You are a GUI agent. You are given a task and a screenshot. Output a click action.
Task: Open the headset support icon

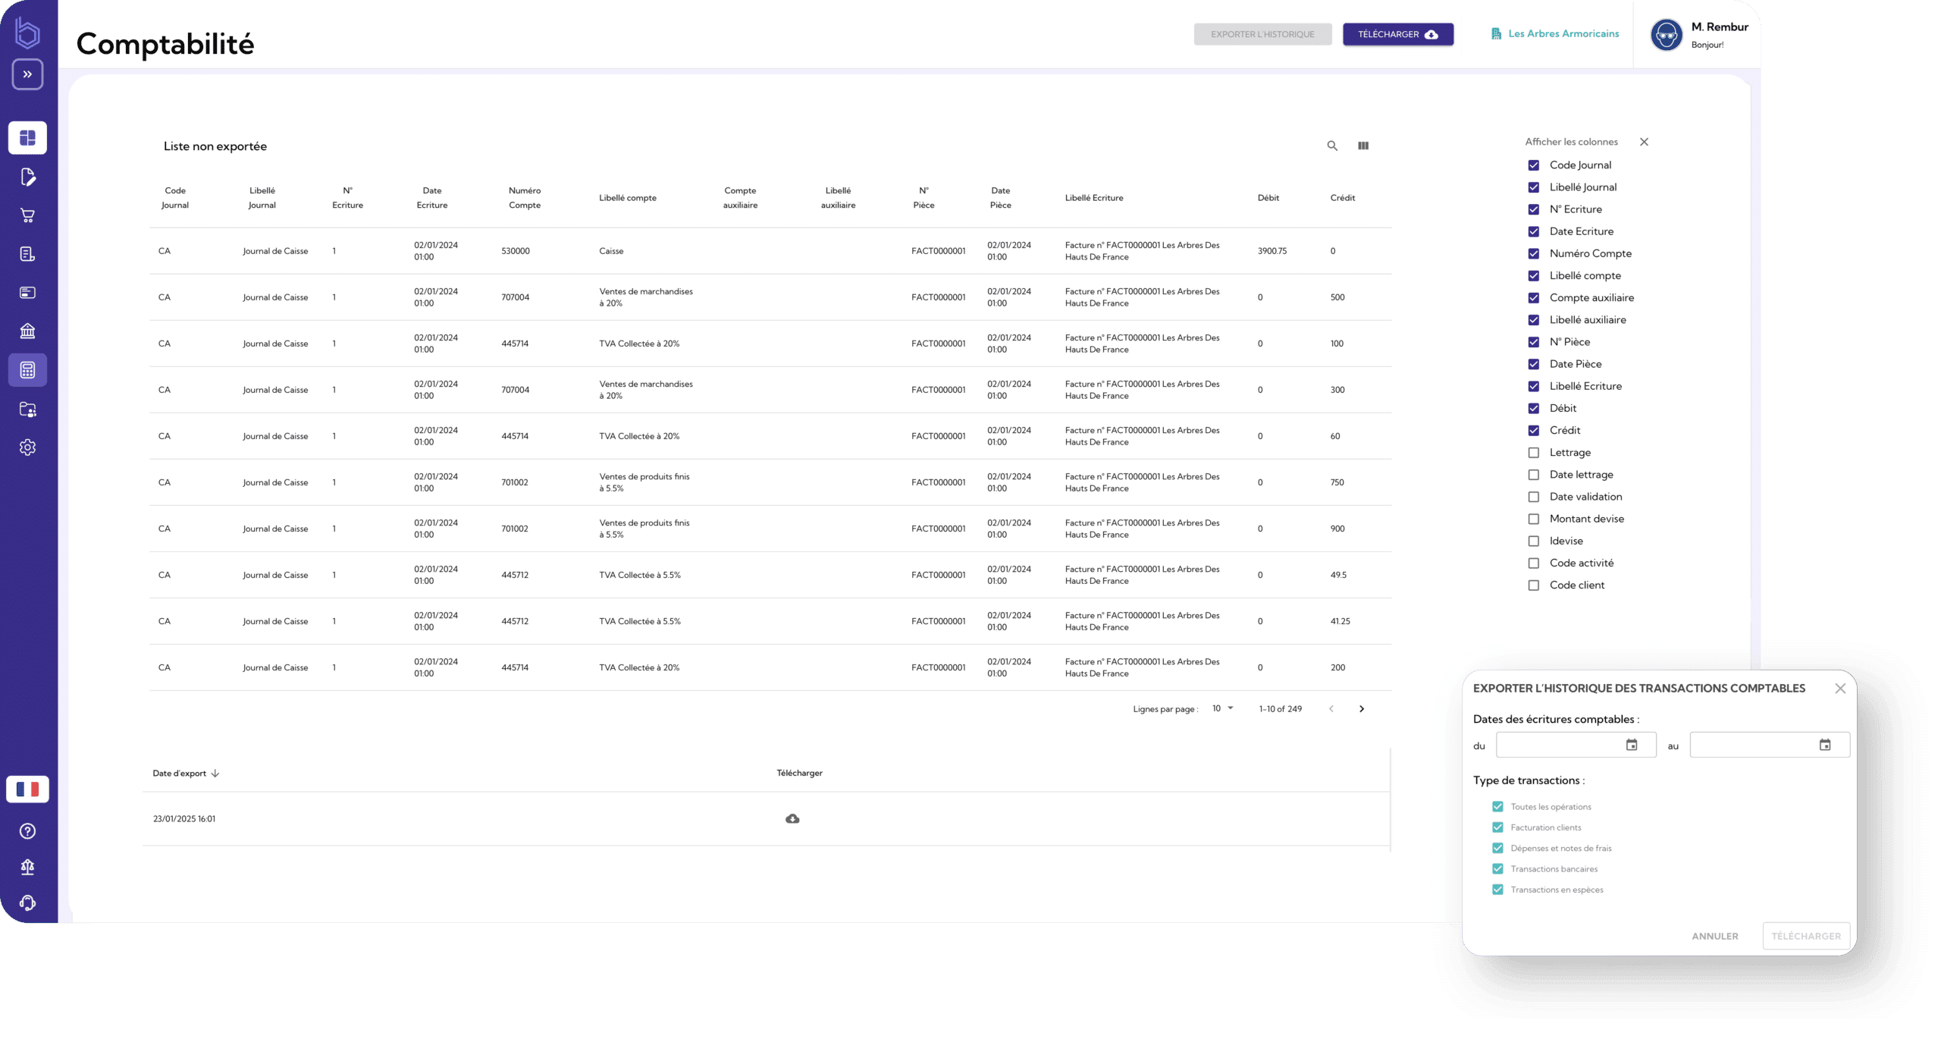pos(28,902)
